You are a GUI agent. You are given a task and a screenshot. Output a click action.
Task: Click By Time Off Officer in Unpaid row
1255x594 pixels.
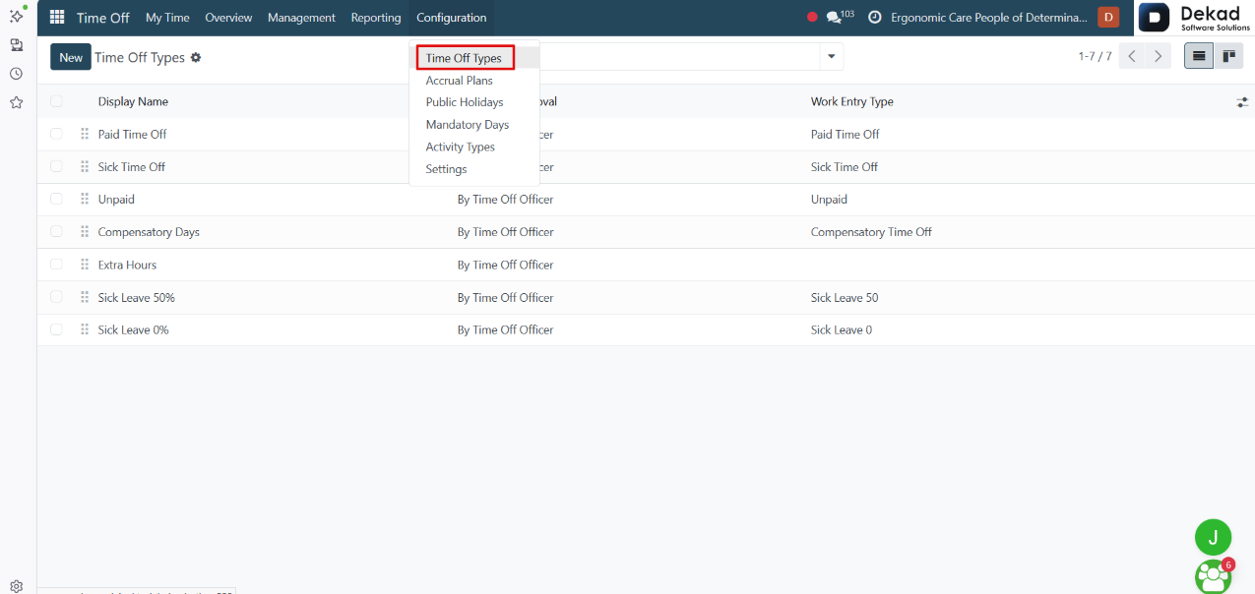(505, 199)
